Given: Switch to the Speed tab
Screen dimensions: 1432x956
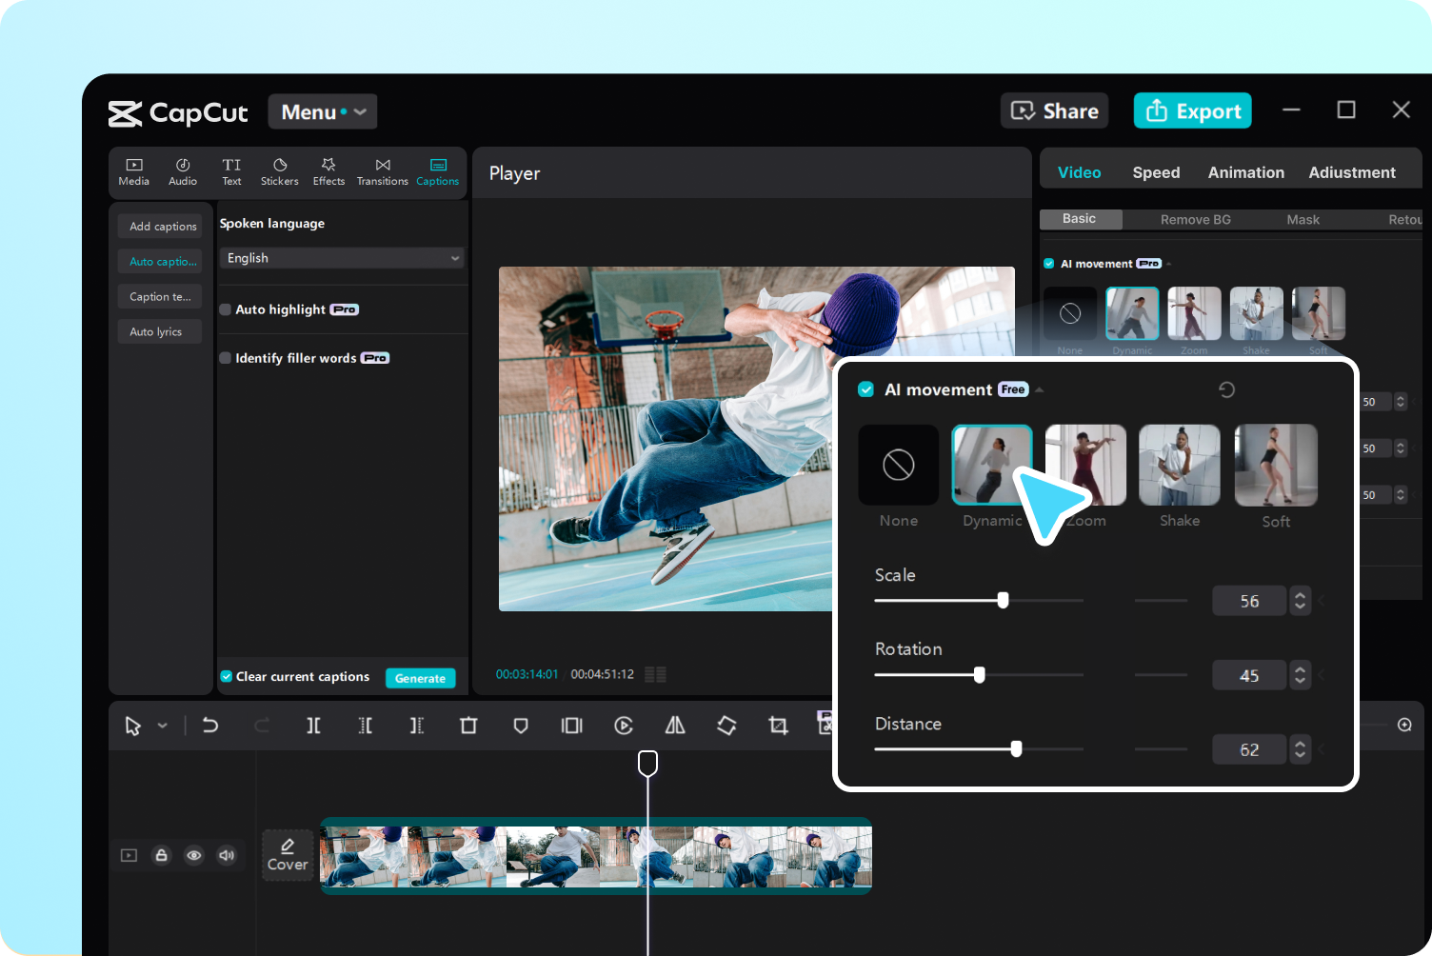Looking at the screenshot, I should click(1156, 172).
